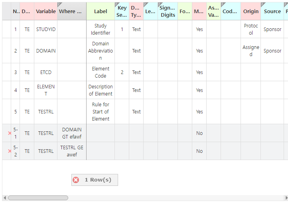Viewport: 288px width, 203px height.
Task: Click the Source column header
Action: 272,12
